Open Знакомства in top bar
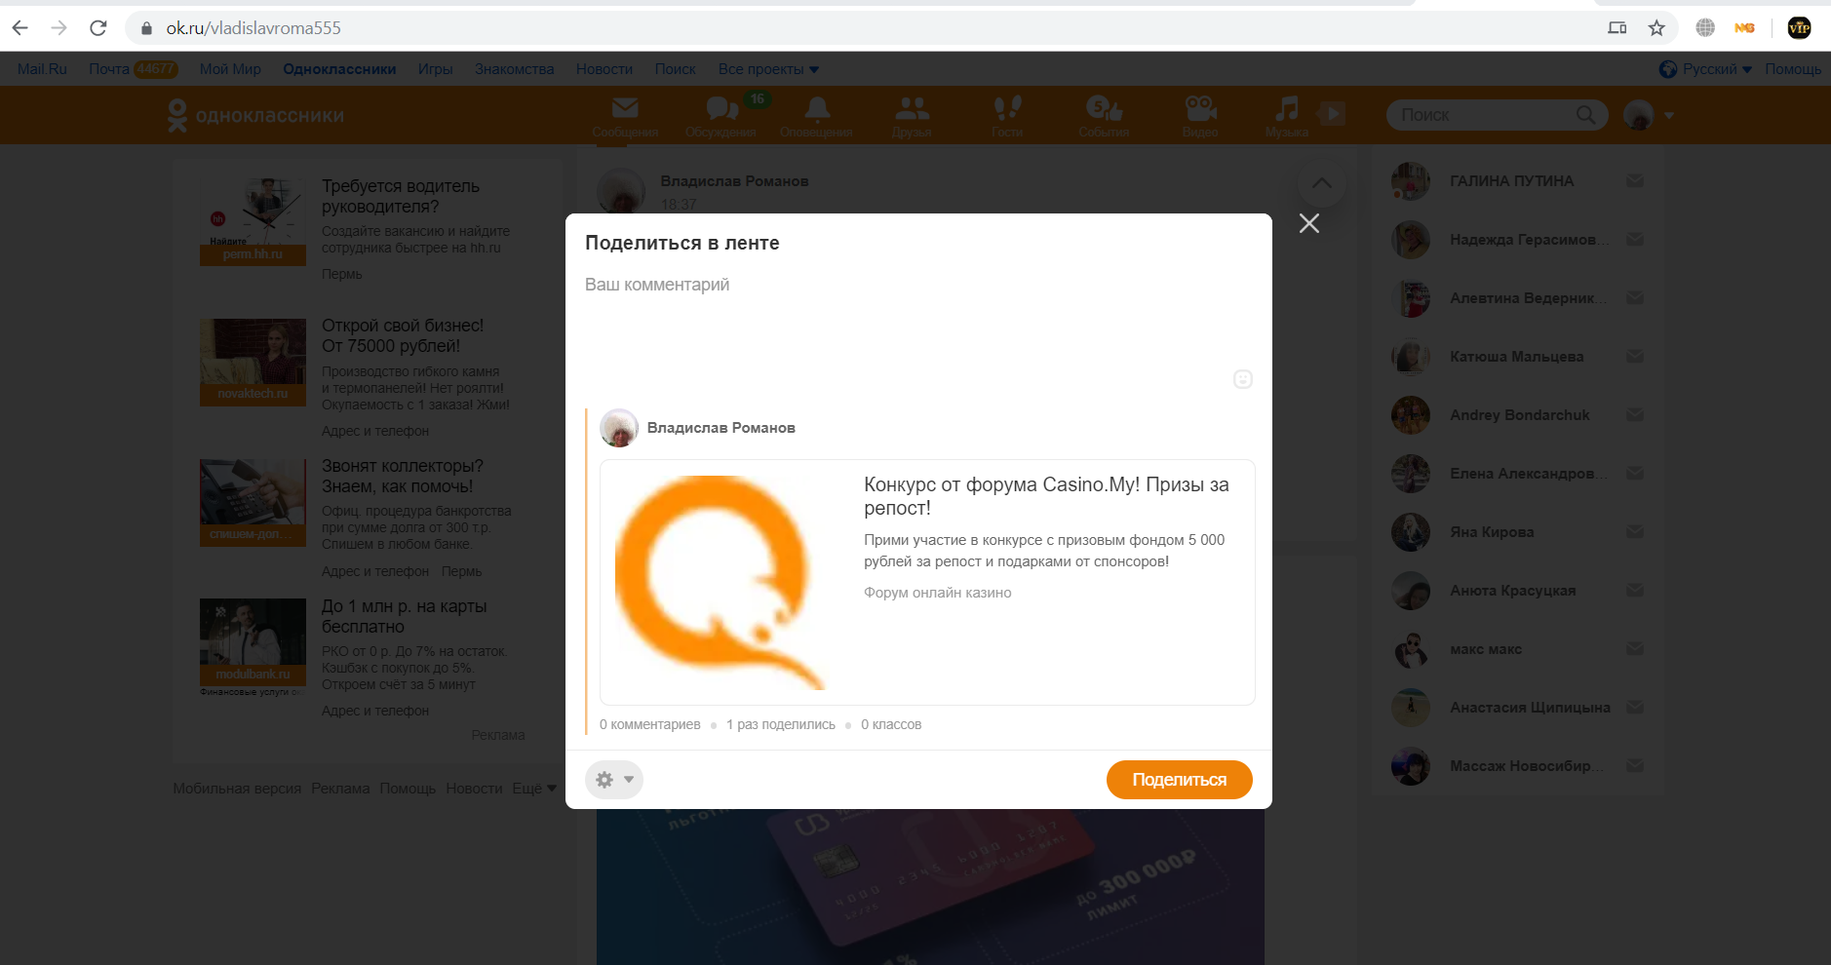 (x=514, y=69)
